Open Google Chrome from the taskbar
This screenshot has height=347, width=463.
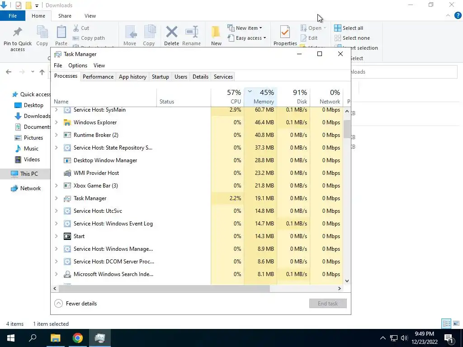(x=78, y=338)
